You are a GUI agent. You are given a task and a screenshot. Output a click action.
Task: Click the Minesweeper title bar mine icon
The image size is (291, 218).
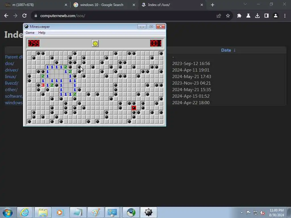point(26,26)
